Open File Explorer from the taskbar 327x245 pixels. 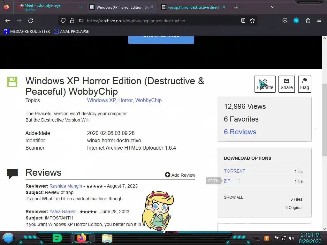point(107,238)
